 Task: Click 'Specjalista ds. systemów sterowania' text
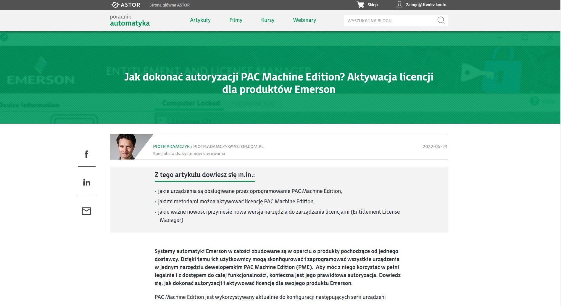click(189, 154)
